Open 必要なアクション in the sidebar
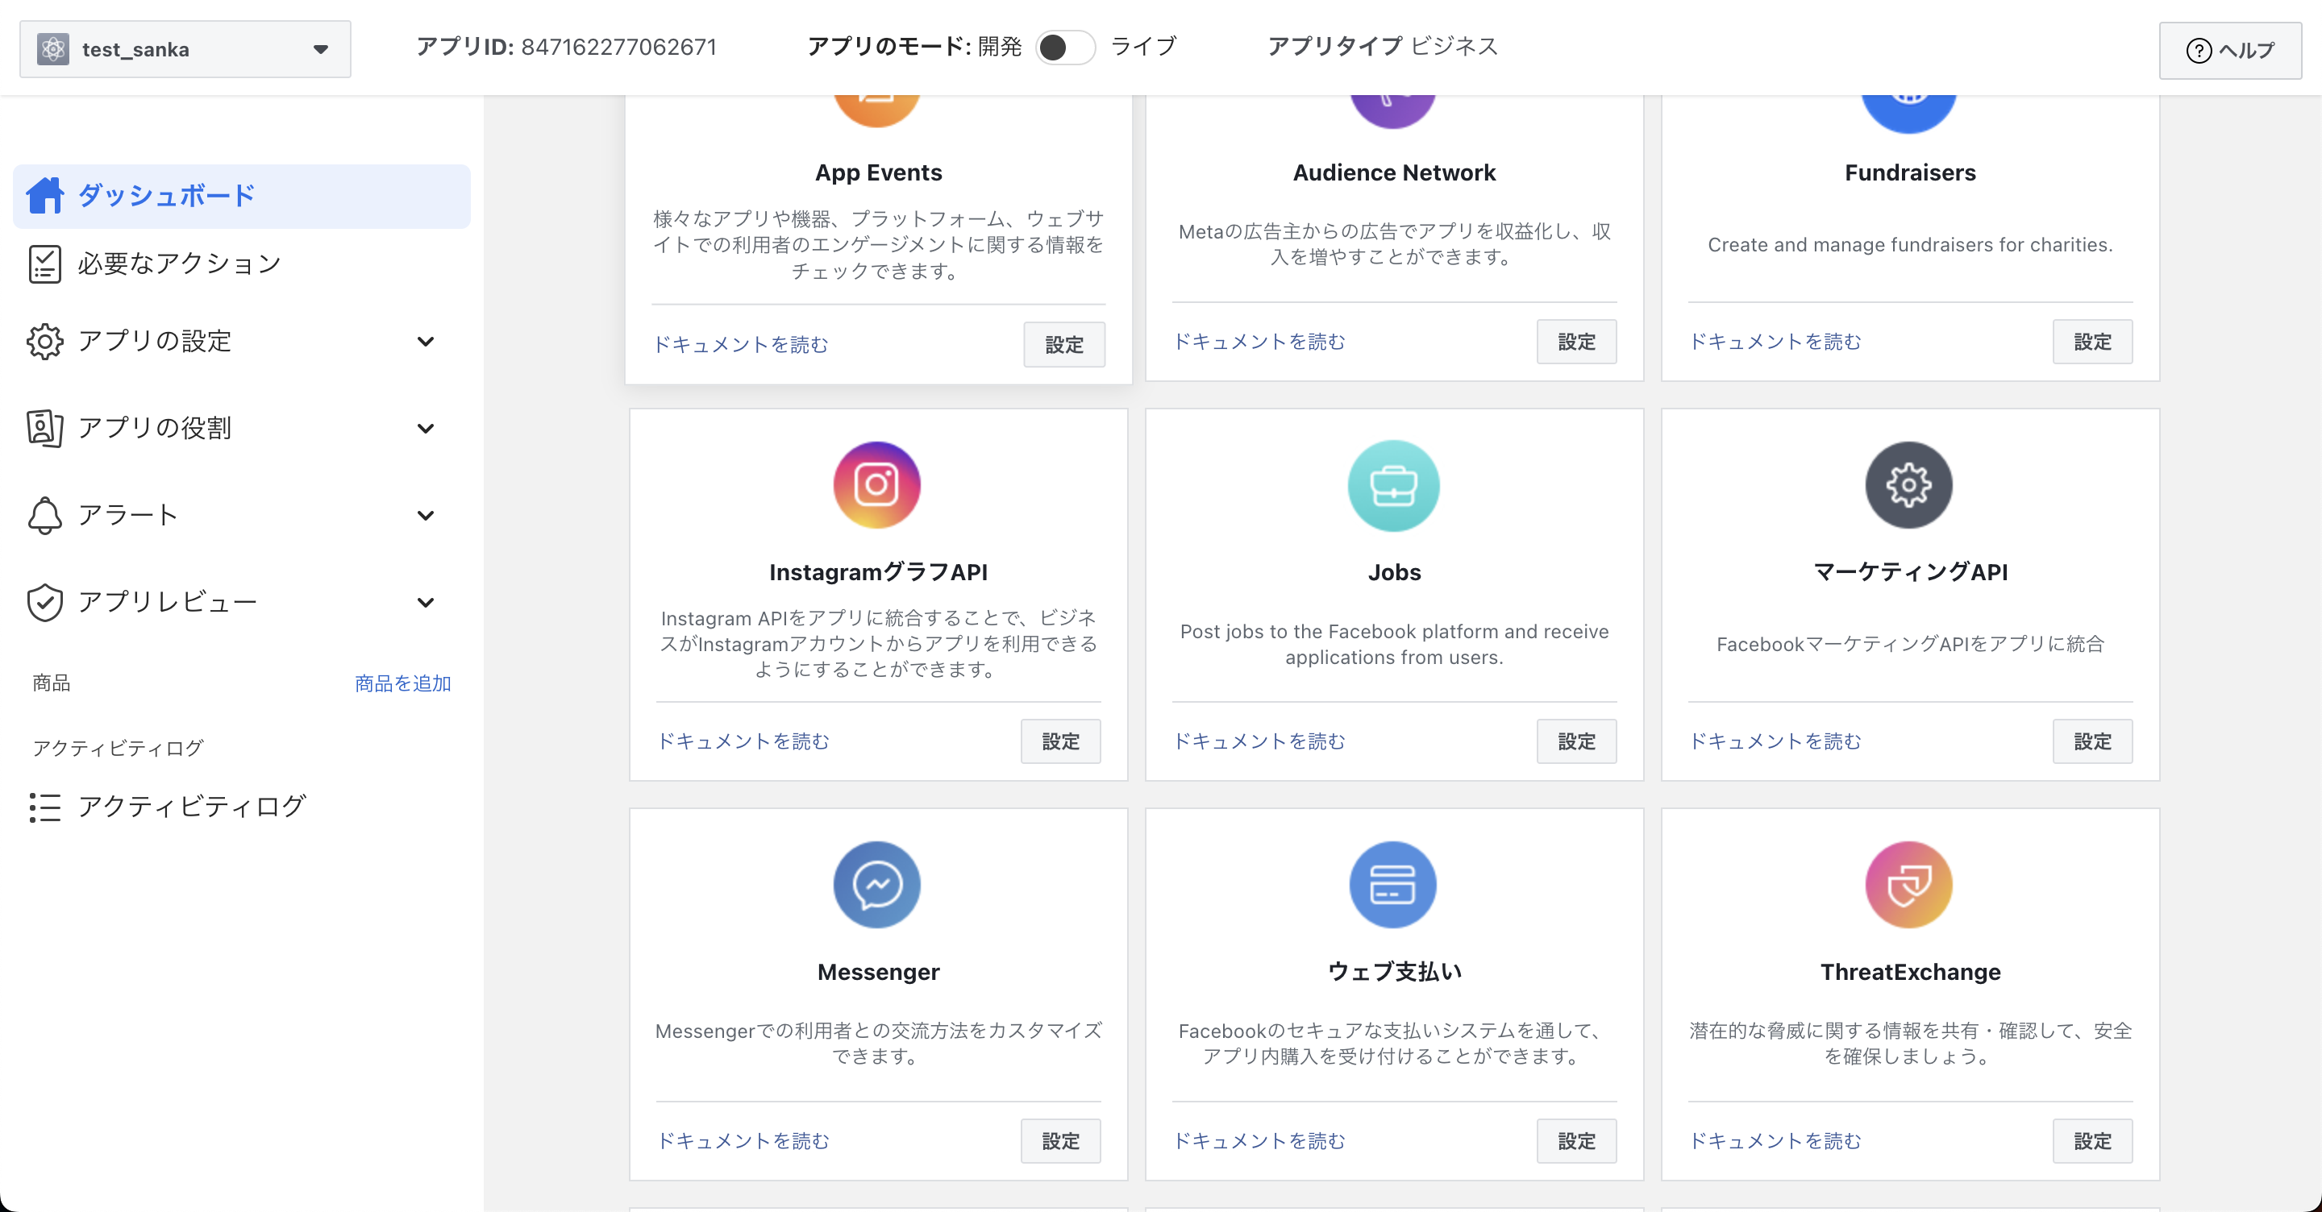 click(x=178, y=264)
